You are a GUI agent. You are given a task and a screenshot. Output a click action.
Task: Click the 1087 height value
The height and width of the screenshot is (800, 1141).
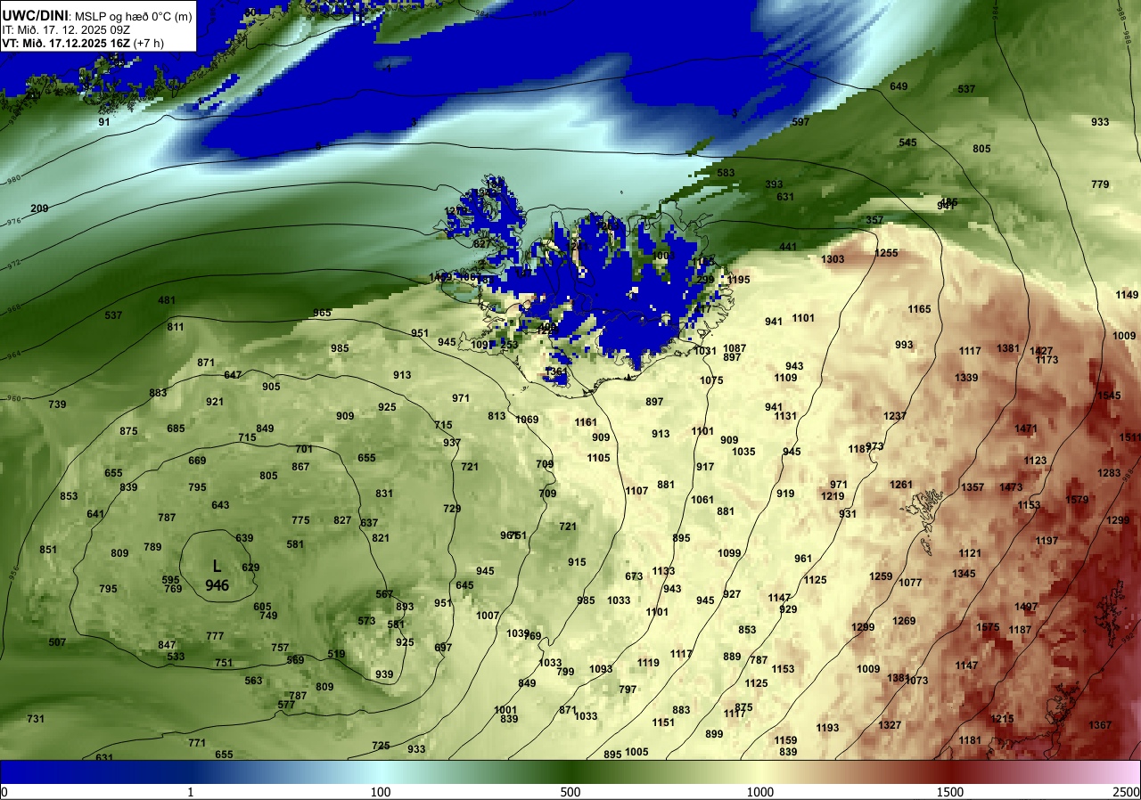click(x=735, y=348)
